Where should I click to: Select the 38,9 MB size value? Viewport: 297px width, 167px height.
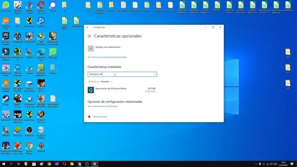152,89
